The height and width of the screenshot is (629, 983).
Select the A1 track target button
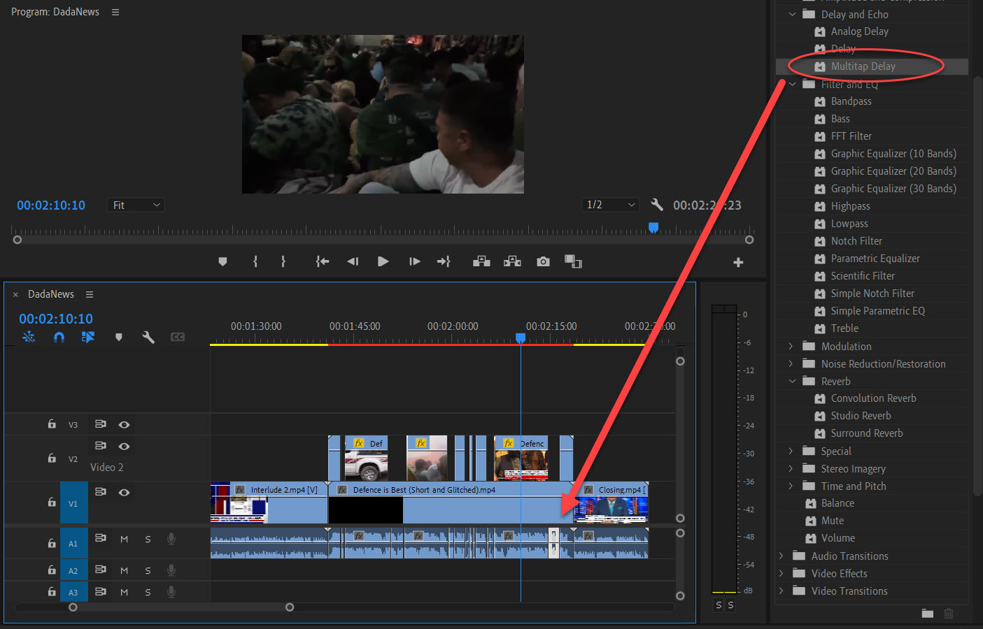point(73,543)
